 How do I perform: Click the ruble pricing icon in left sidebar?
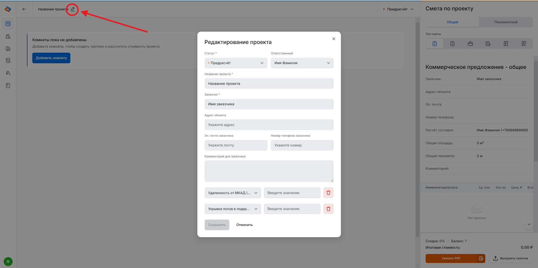click(8, 73)
